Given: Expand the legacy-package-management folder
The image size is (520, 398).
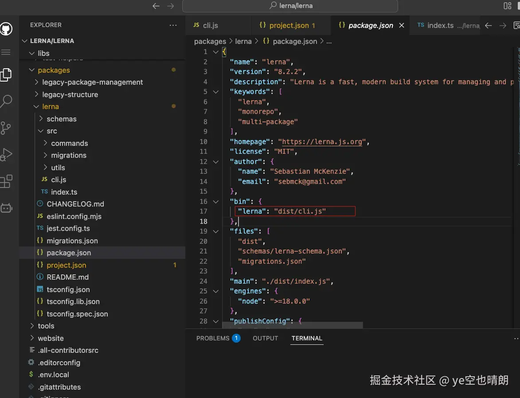Looking at the screenshot, I should click(92, 82).
